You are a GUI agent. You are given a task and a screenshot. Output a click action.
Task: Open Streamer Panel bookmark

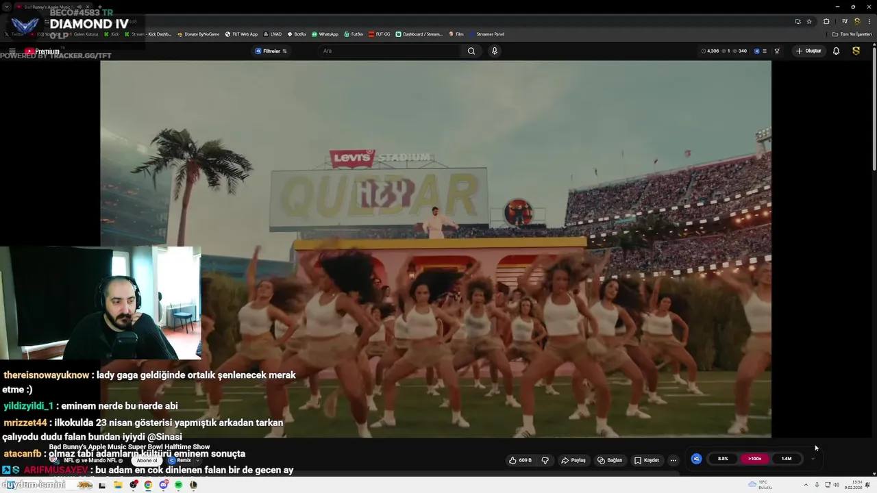[486, 34]
